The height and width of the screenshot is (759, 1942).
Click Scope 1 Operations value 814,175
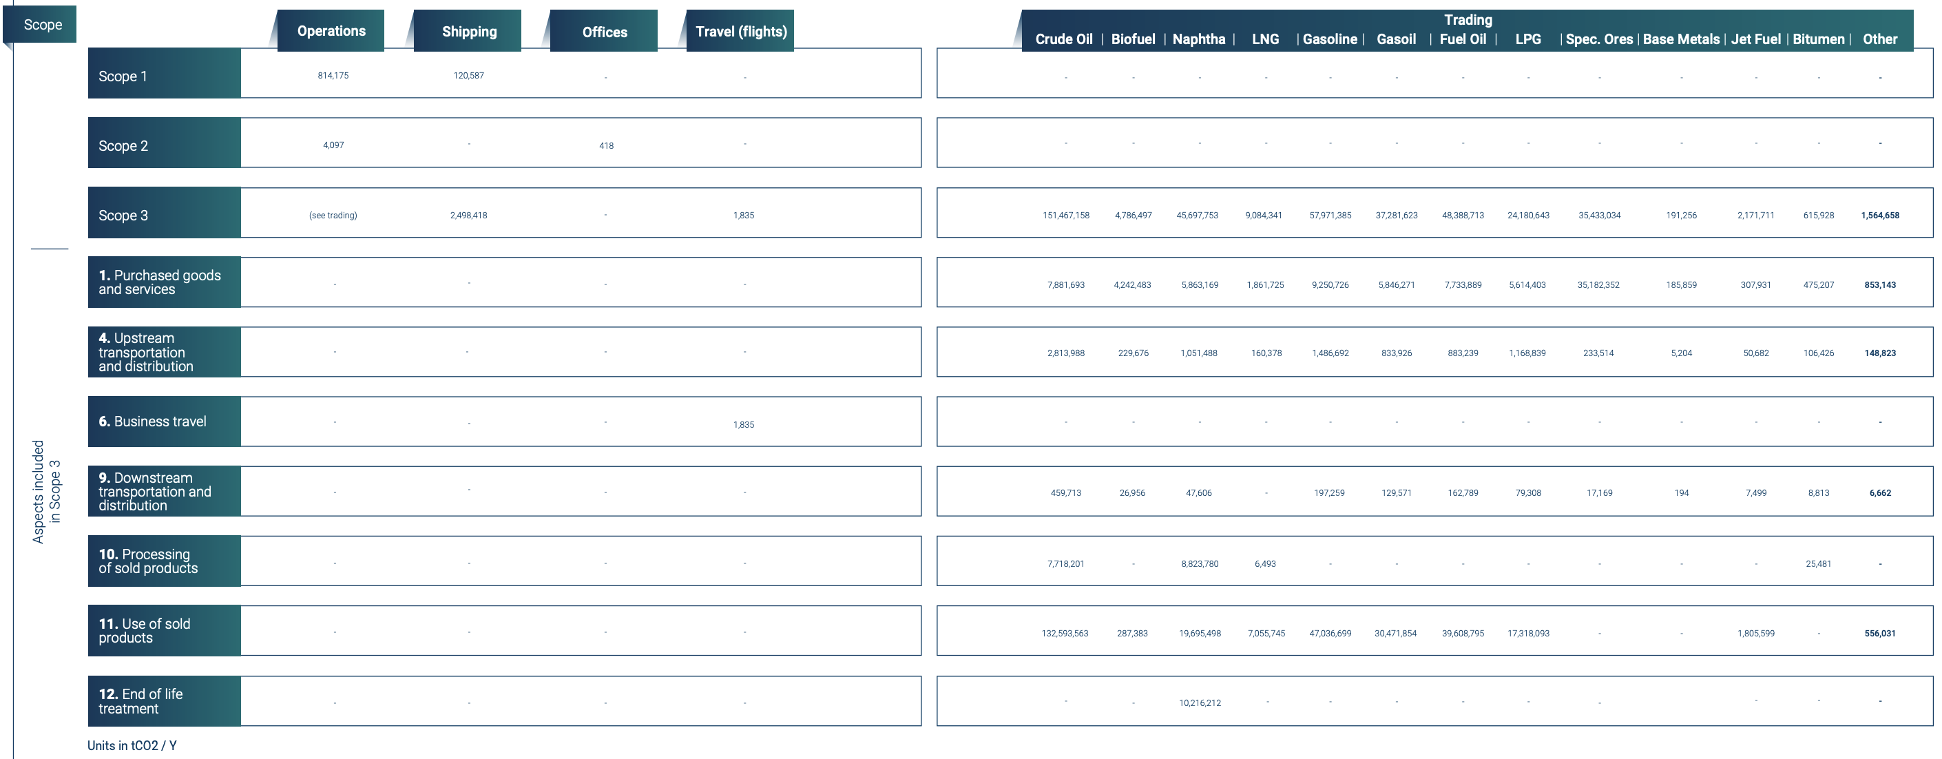pos(333,75)
